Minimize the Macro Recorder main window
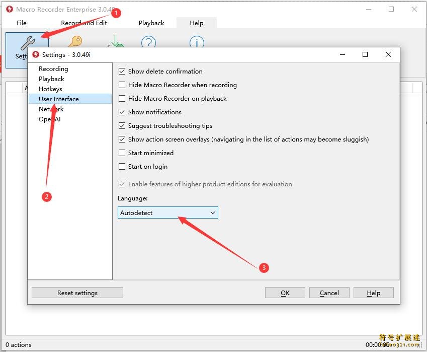Screen dimensions: 427x352 (x=369, y=9)
